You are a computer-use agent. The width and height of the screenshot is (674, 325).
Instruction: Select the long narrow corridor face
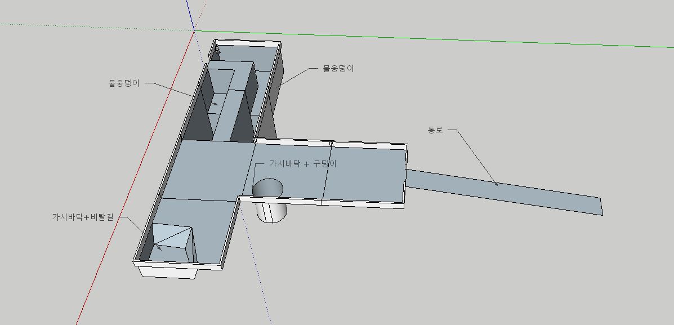coord(507,189)
